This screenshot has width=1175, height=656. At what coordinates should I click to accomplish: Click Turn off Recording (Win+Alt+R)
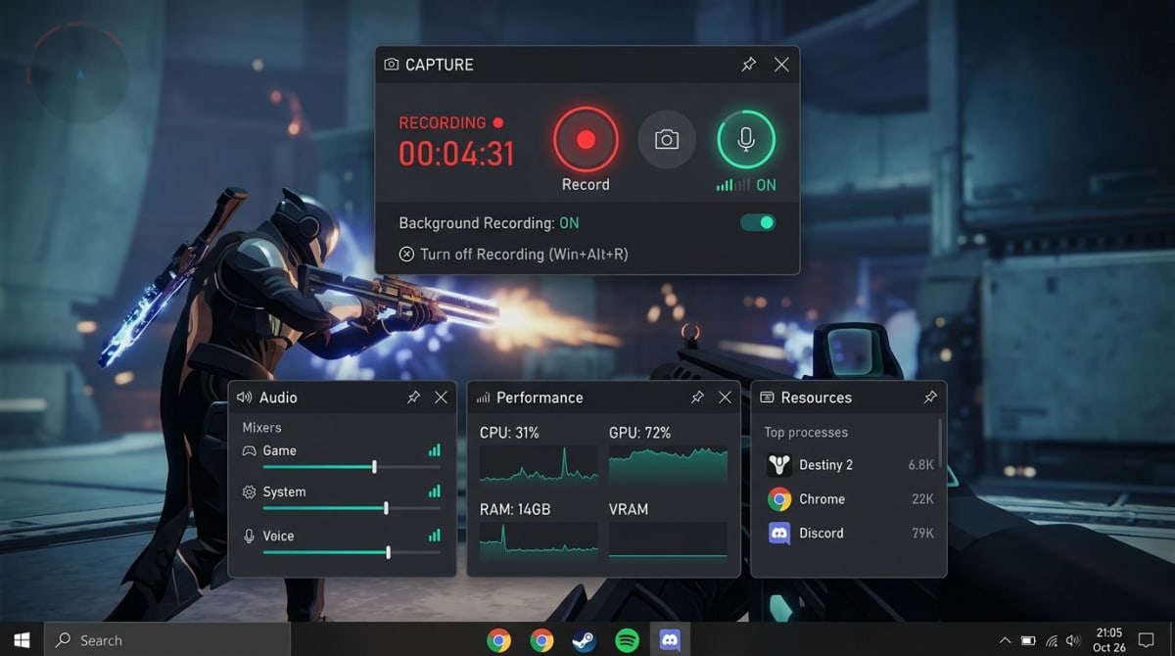tap(514, 254)
